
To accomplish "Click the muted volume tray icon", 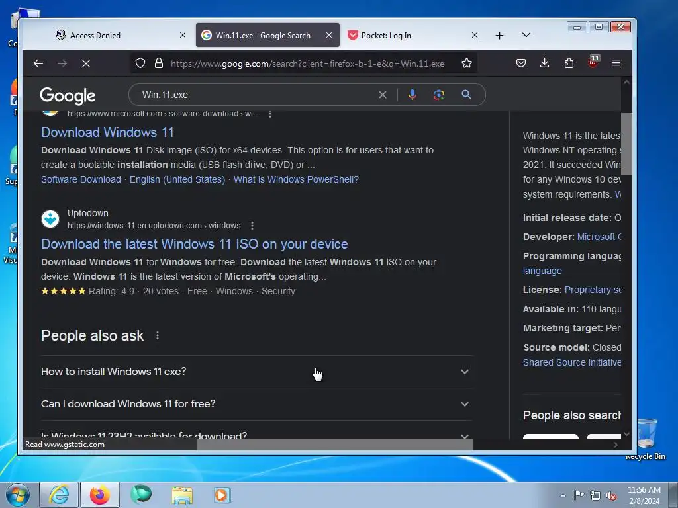I will 611,495.
